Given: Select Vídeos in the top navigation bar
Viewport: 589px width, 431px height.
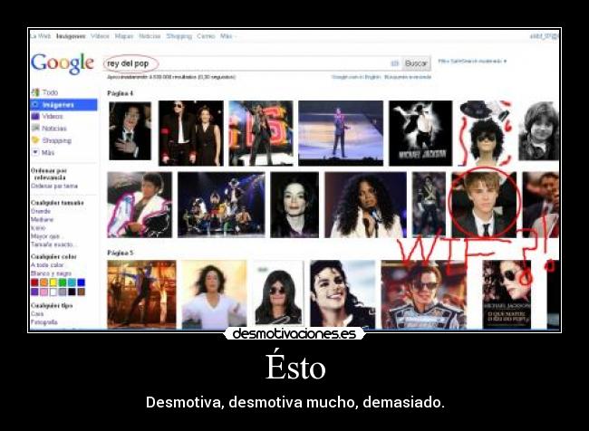Looking at the screenshot, I should coord(100,36).
